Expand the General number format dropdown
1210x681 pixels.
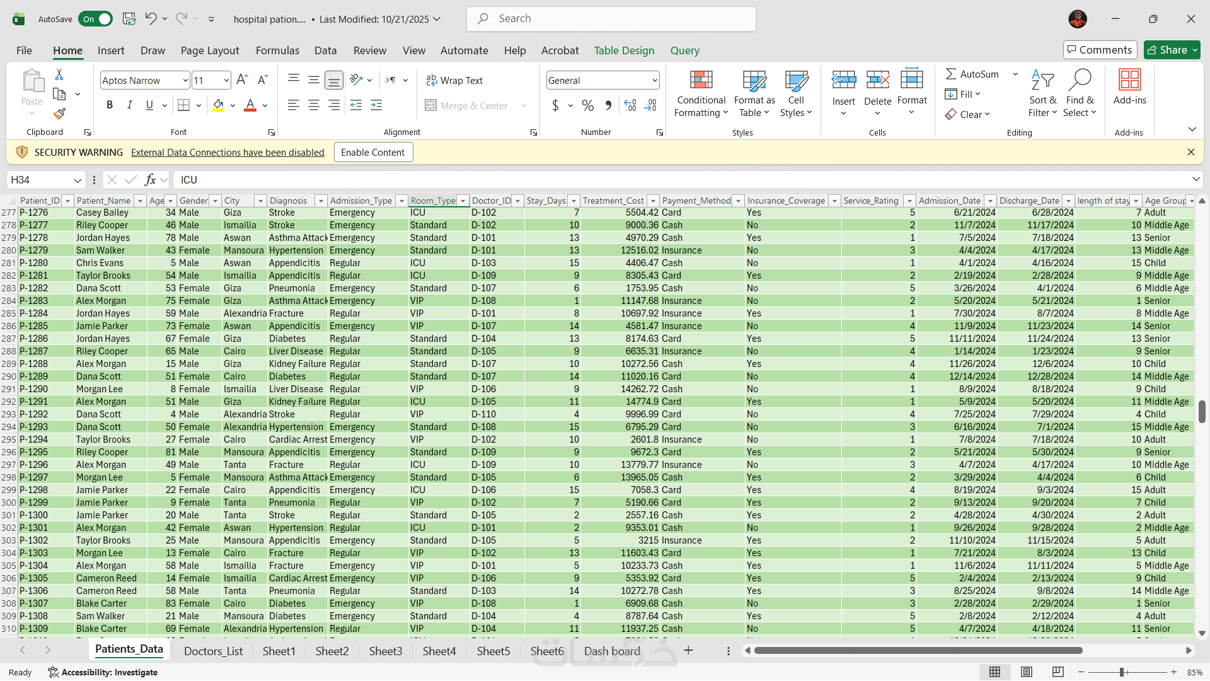point(654,80)
